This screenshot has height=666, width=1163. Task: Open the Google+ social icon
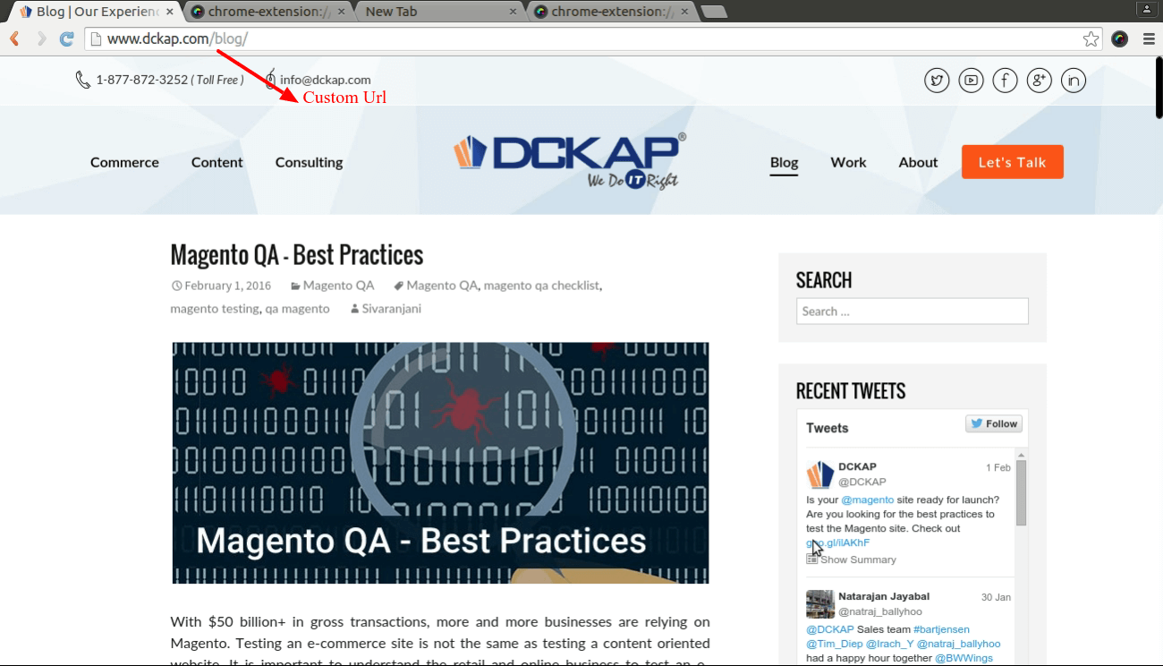point(1040,80)
